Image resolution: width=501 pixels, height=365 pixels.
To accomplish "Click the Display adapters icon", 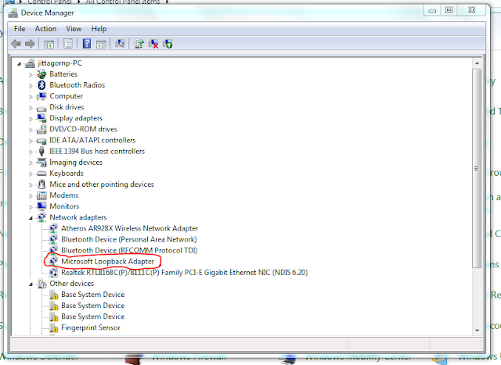I will coord(41,118).
